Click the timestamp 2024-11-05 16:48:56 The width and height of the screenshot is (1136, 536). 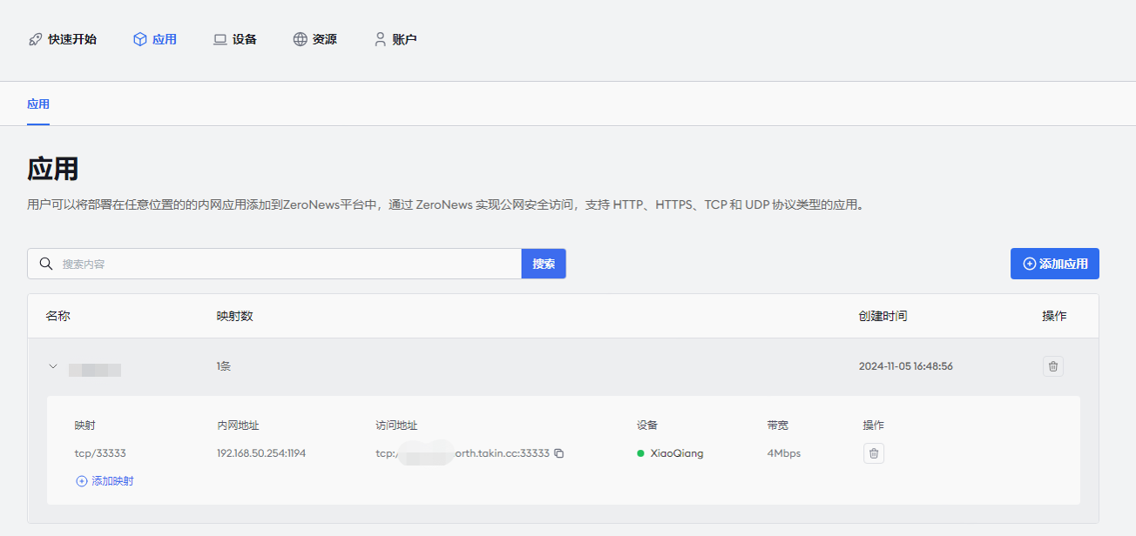(906, 366)
